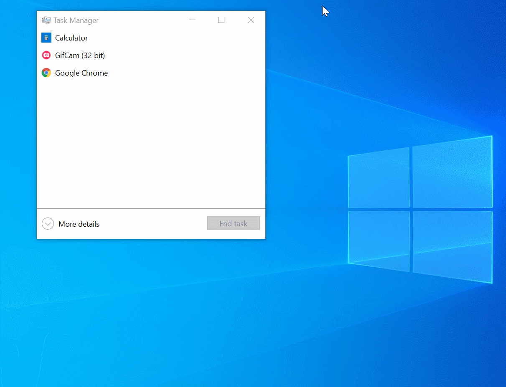Select the GifCam (32 bit) task name

80,56
